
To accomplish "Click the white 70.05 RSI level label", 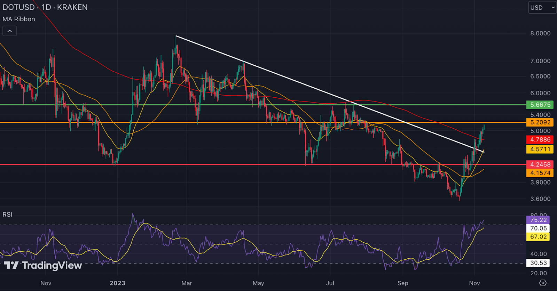I will (539, 228).
